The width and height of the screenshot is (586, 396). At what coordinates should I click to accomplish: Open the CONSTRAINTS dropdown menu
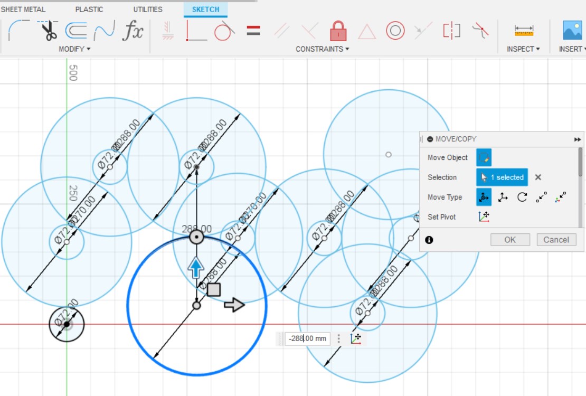[x=322, y=49]
